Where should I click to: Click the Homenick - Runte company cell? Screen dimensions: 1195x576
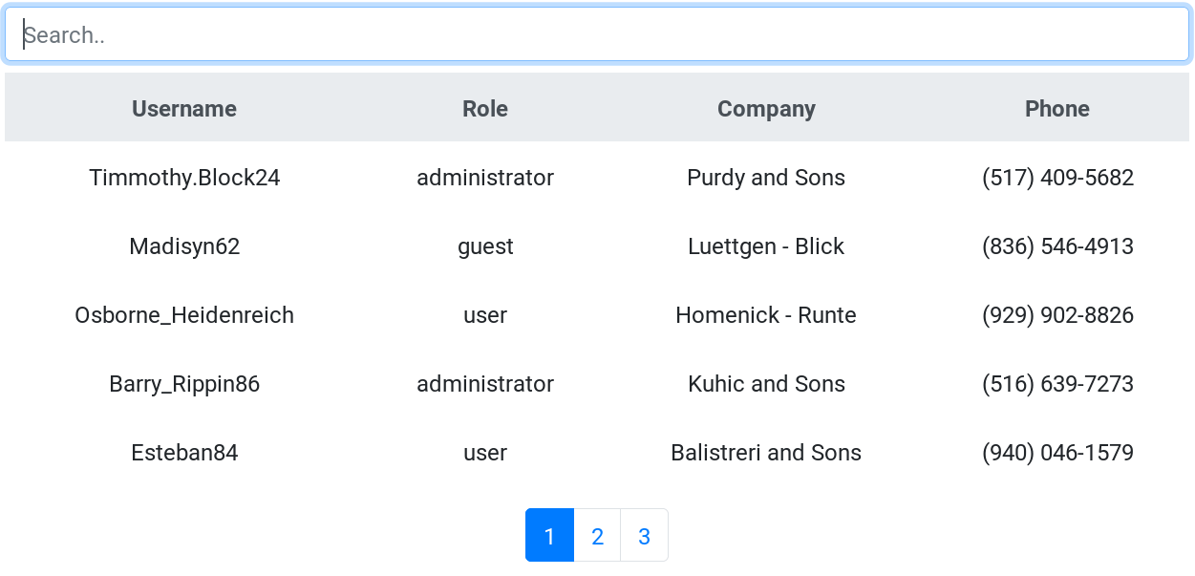click(x=766, y=315)
